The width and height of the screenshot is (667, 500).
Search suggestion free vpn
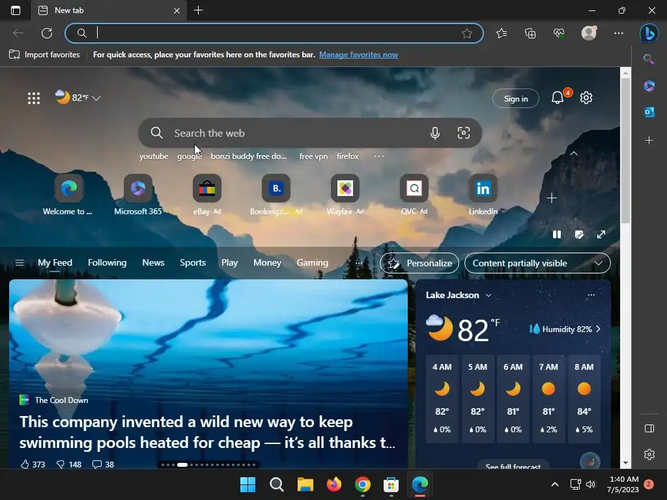point(313,156)
